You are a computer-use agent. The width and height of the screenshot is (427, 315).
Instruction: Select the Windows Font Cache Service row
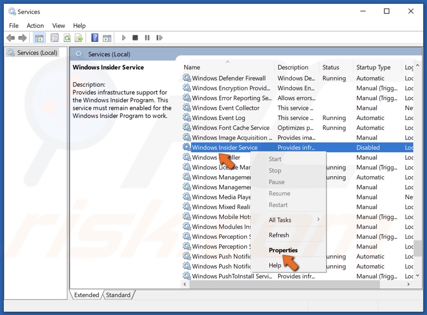[297, 128]
